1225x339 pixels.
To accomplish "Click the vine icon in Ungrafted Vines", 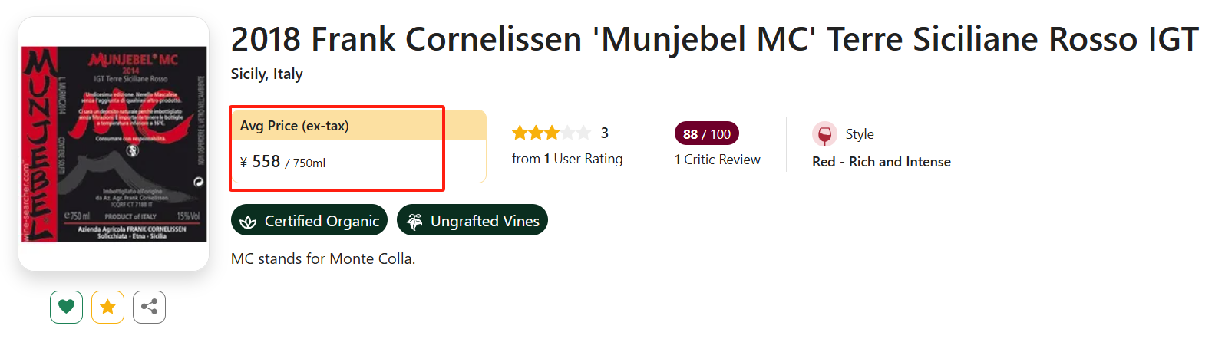I will [x=414, y=222].
